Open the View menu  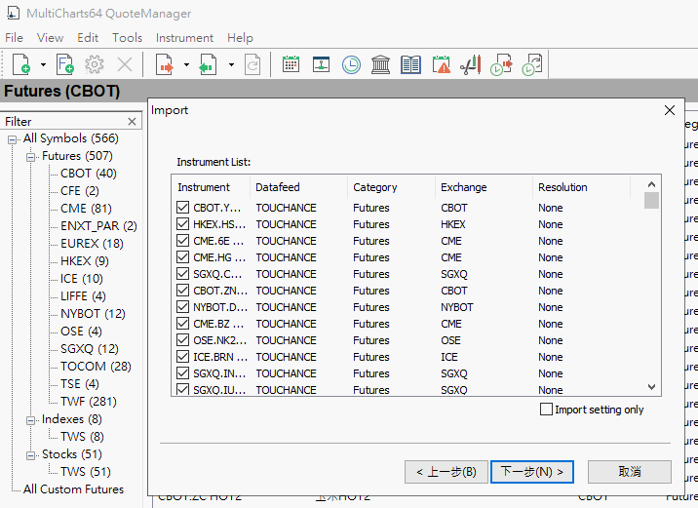click(50, 38)
